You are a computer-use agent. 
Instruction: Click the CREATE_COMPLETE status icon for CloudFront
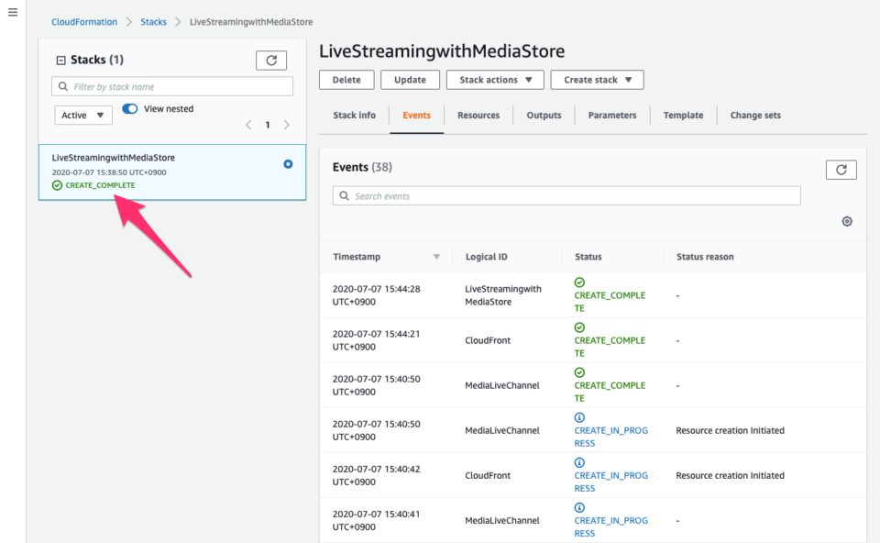tap(579, 327)
